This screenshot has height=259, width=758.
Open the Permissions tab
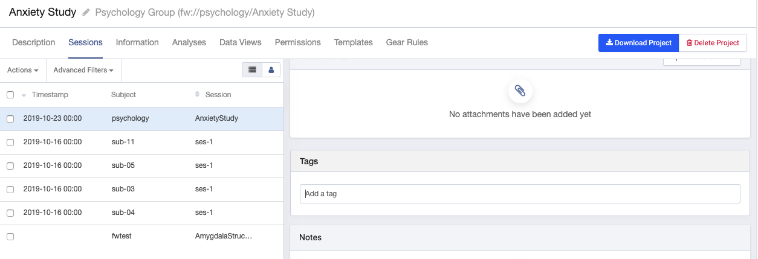coord(297,42)
